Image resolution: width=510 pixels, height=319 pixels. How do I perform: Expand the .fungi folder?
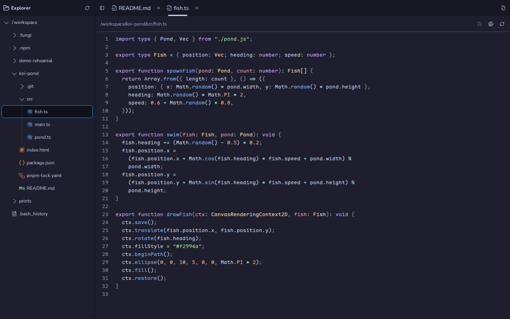click(14, 35)
